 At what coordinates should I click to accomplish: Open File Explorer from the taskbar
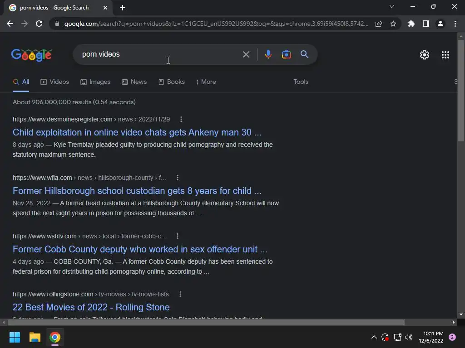click(x=35, y=337)
